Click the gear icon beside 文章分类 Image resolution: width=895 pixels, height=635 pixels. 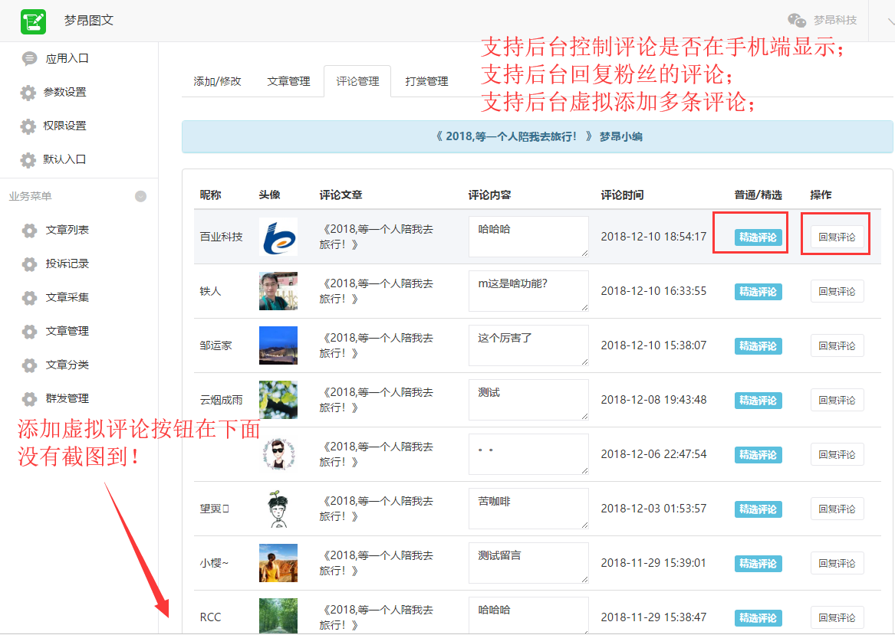pos(29,365)
